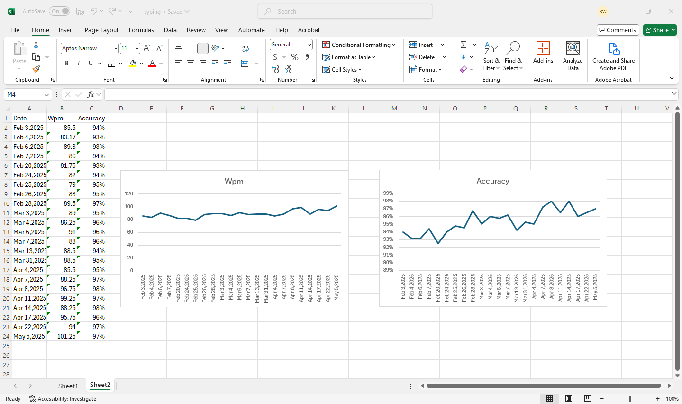The image size is (682, 404).
Task: Click the Borders icon
Action: click(x=111, y=63)
